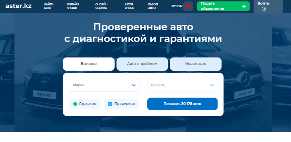Expand the Марка dropdown
Screen dimensions: 291x142
104,85
